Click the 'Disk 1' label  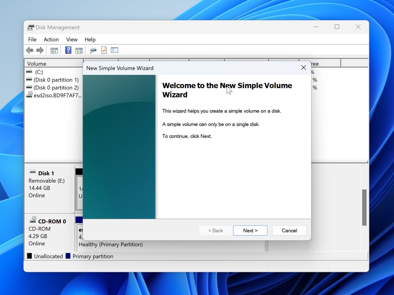[46, 173]
